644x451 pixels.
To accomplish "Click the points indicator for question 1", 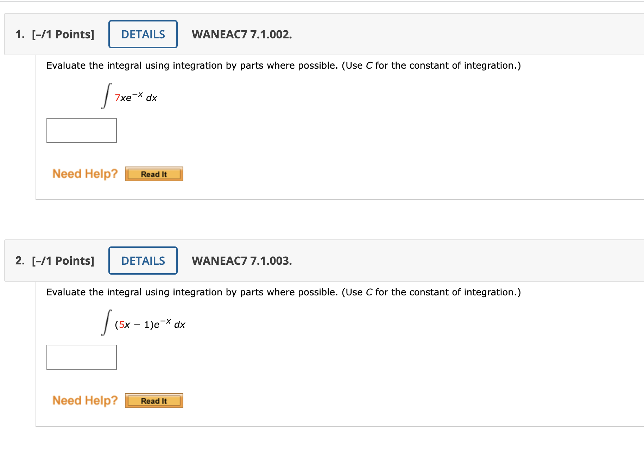I will (62, 34).
